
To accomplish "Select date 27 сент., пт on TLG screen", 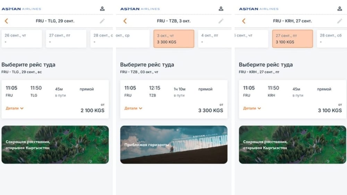I will tap(66, 39).
